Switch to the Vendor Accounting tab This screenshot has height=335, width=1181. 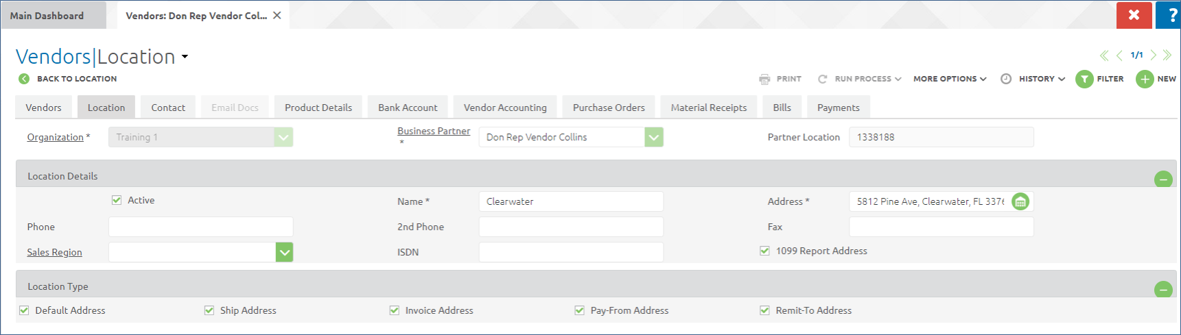[x=505, y=108]
